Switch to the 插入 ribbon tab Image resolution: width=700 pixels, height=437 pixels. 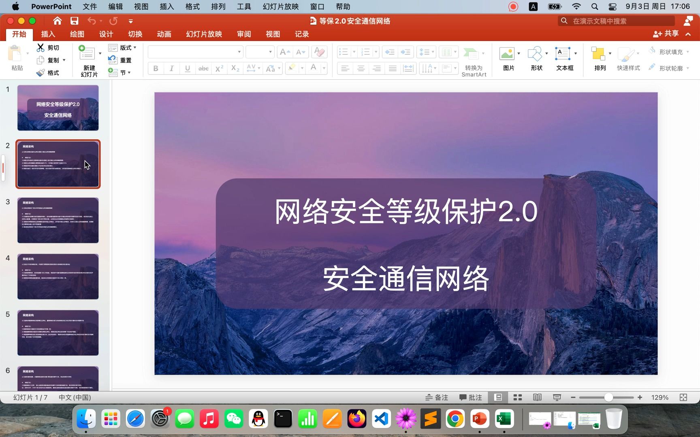point(48,34)
